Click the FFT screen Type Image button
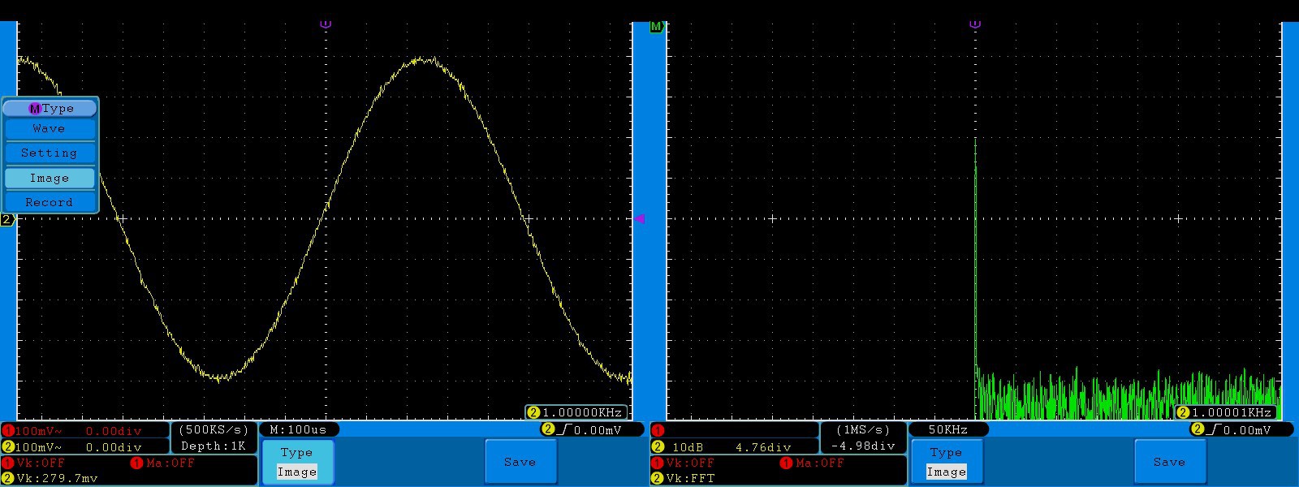Image resolution: width=1299 pixels, height=487 pixels. (947, 463)
